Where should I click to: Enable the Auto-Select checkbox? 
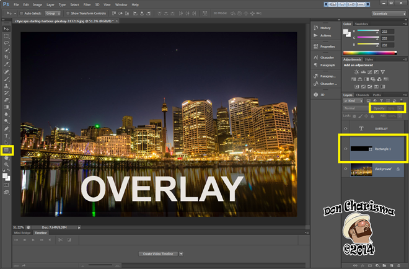click(20, 12)
